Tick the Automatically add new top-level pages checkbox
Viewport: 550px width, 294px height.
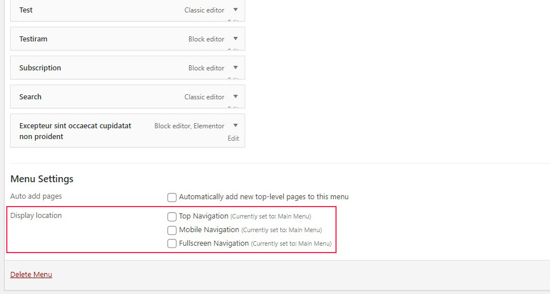[172, 197]
